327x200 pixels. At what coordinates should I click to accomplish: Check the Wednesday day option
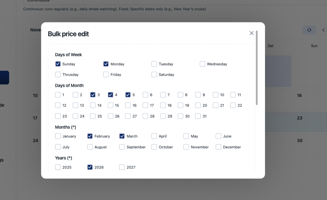[x=202, y=64]
